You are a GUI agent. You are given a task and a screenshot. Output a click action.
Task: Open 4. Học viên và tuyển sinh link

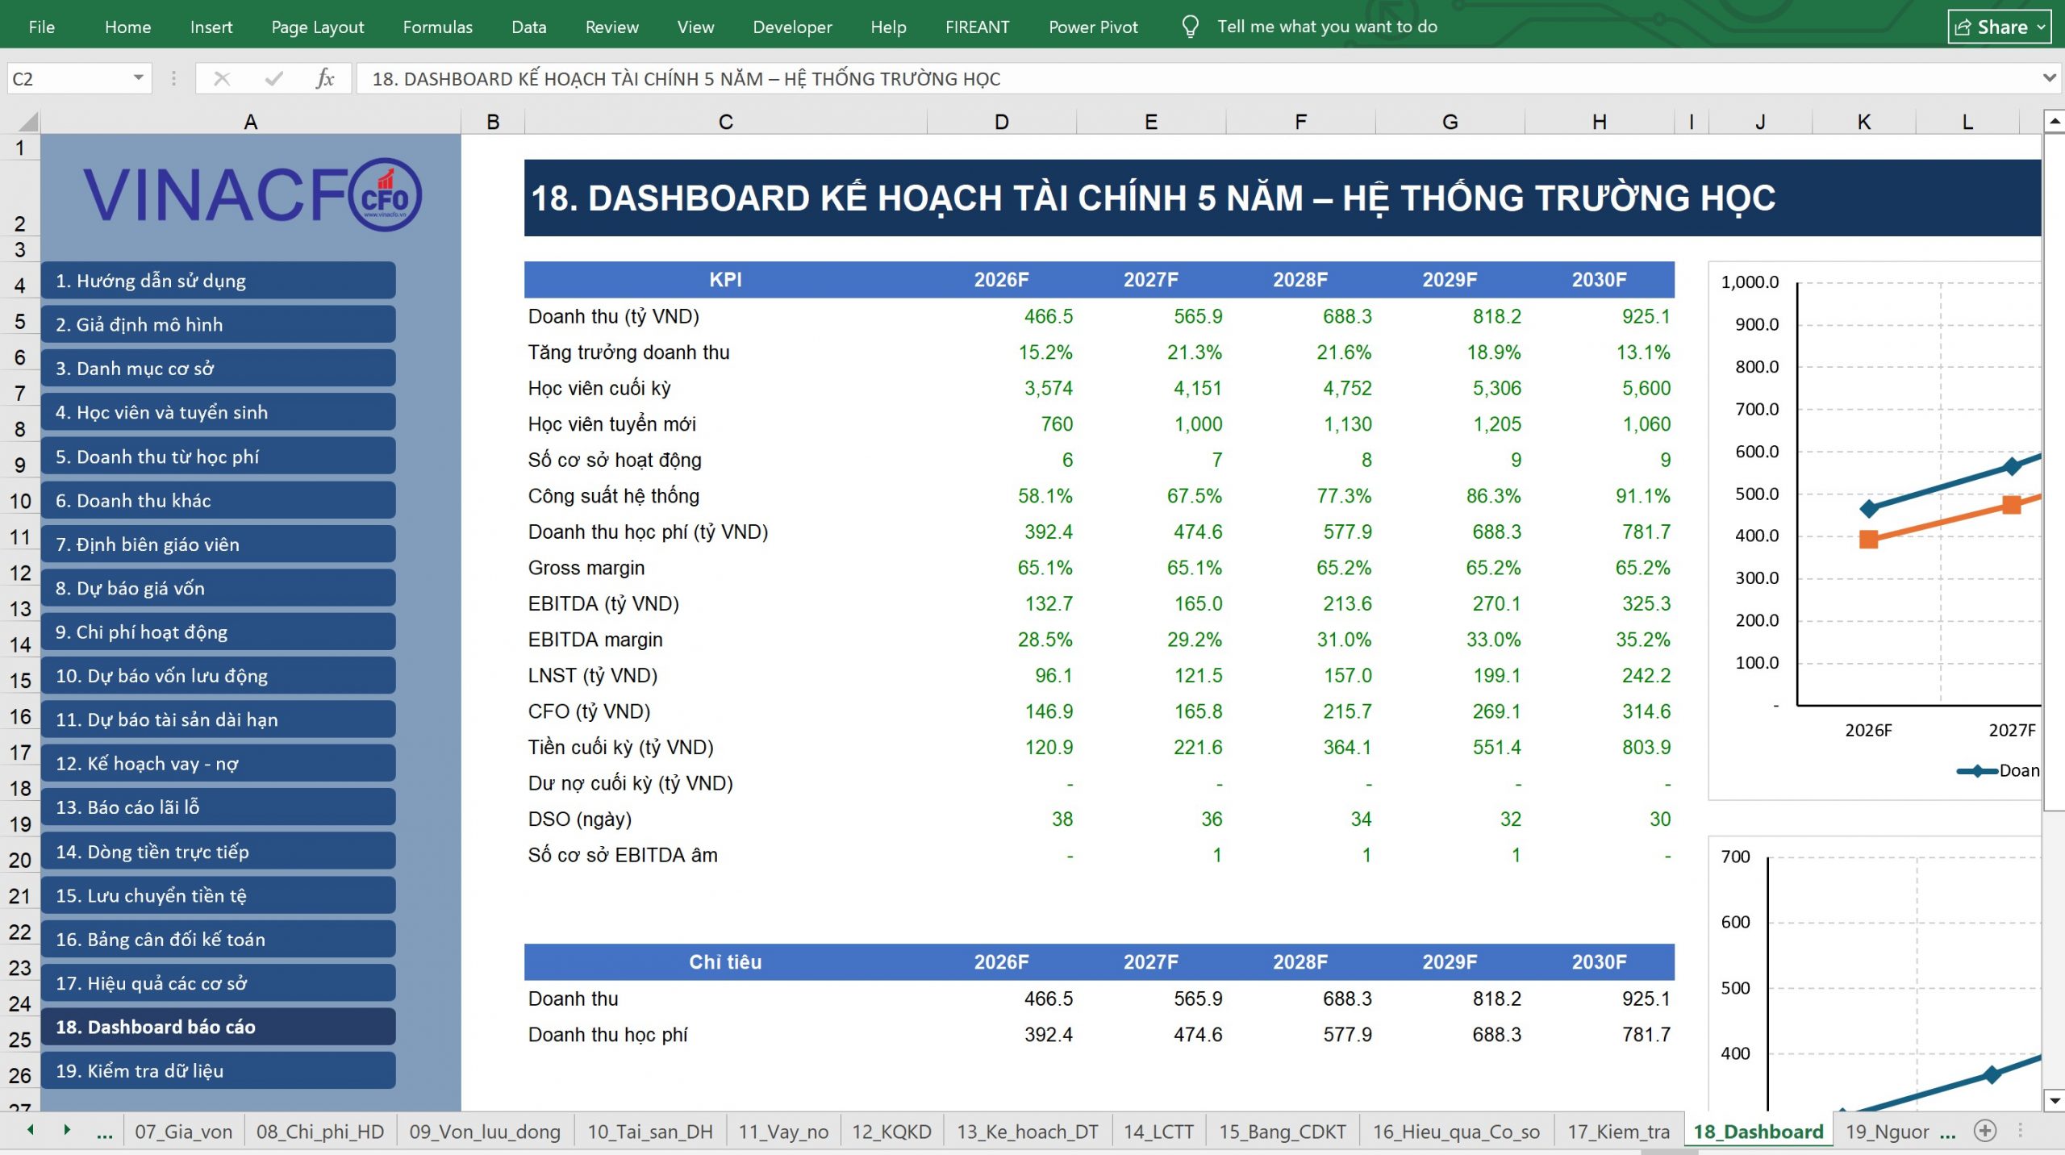218,412
